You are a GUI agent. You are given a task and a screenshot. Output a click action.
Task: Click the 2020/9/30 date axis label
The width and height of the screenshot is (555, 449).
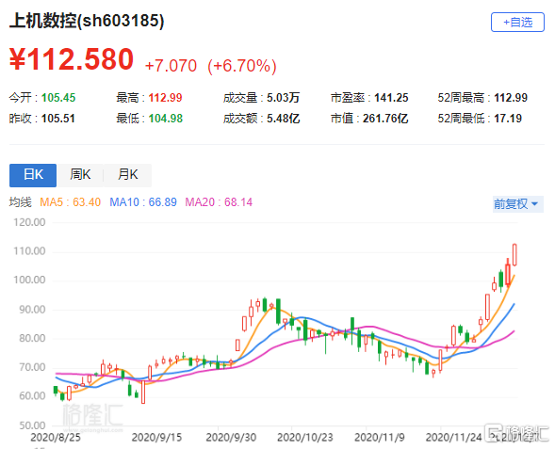[231, 438]
